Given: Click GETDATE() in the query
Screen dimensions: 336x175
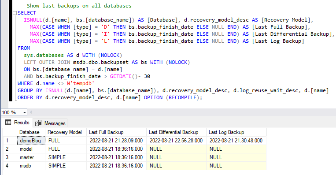Looking at the screenshot, I should (x=124, y=76).
